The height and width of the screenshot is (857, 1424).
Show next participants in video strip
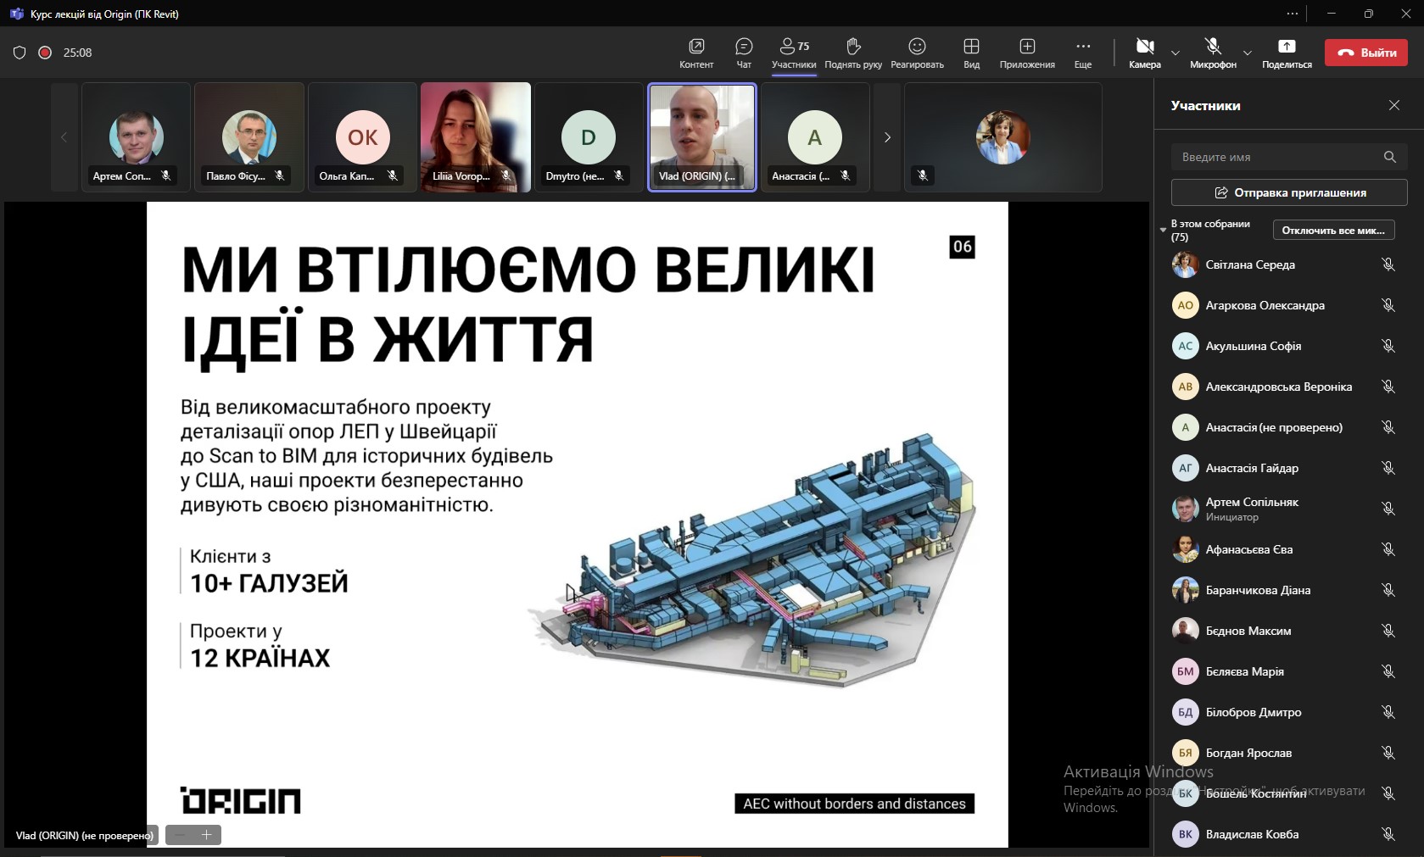click(887, 136)
